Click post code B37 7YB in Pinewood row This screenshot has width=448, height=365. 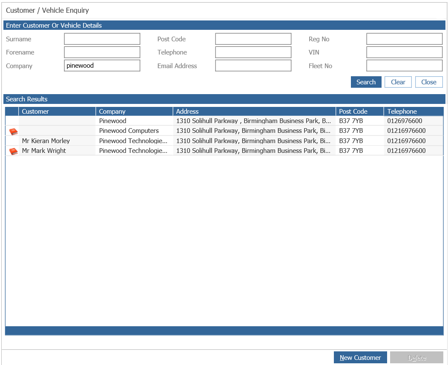tap(360, 121)
